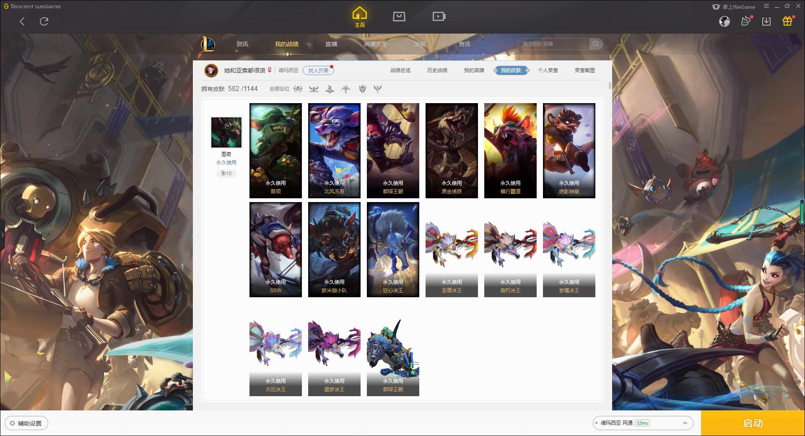Click the 9/10 skin count badge

tap(226, 173)
